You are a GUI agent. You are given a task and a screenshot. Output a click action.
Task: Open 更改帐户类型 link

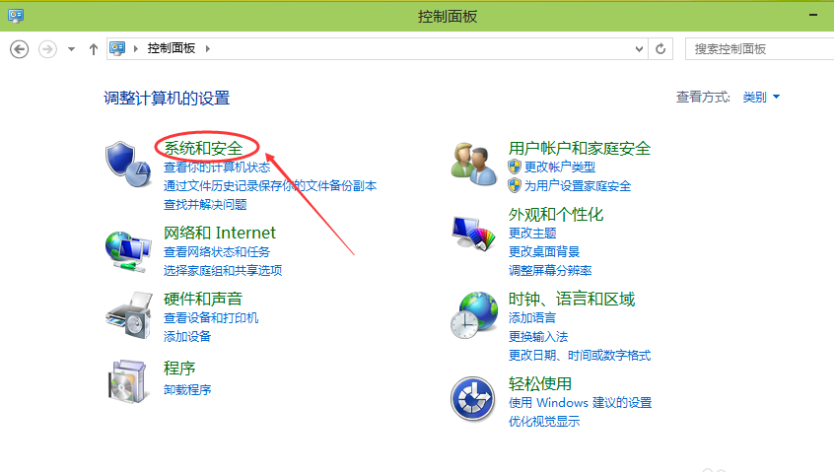(559, 167)
